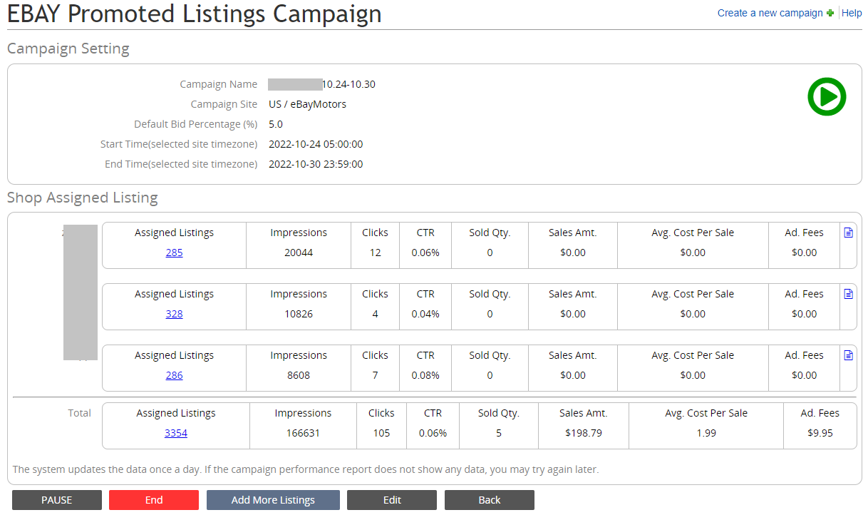Select campaign name 10.24-10.30
This screenshot has width=868, height=520.
(348, 84)
